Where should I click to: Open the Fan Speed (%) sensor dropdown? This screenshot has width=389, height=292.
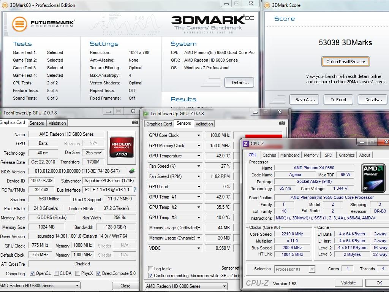[199, 166]
